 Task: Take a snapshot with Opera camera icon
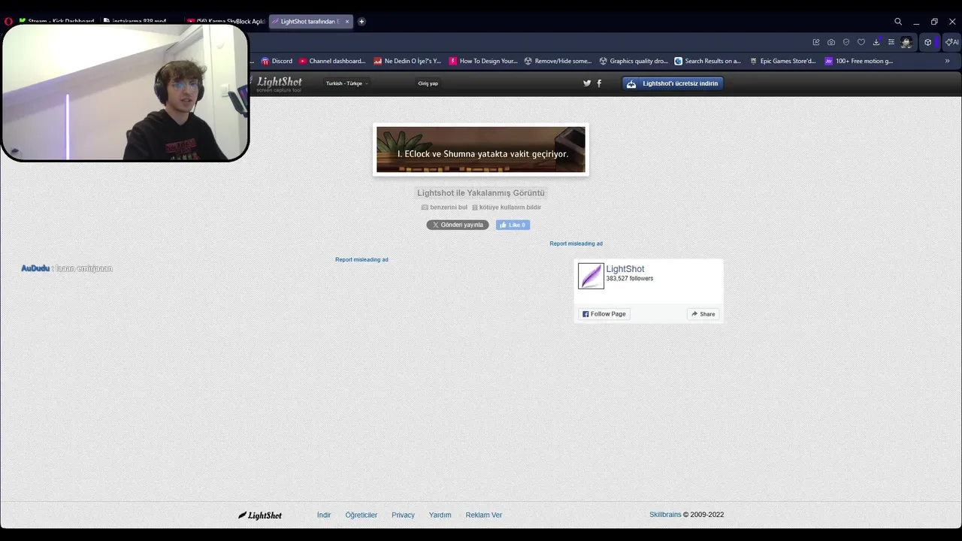tap(831, 42)
